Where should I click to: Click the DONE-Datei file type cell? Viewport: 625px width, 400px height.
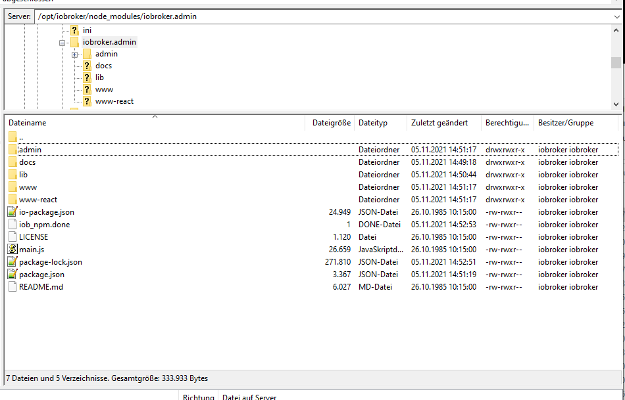(x=380, y=225)
